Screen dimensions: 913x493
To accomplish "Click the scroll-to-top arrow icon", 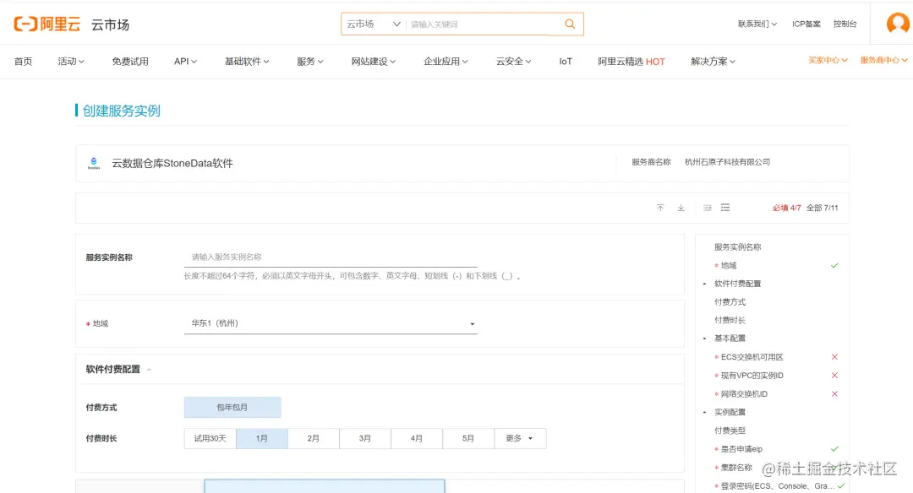I will coord(660,208).
